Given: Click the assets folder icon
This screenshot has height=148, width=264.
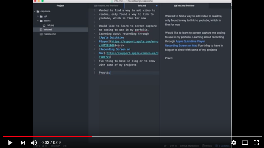Looking at the screenshot, I should coord(41,21).
